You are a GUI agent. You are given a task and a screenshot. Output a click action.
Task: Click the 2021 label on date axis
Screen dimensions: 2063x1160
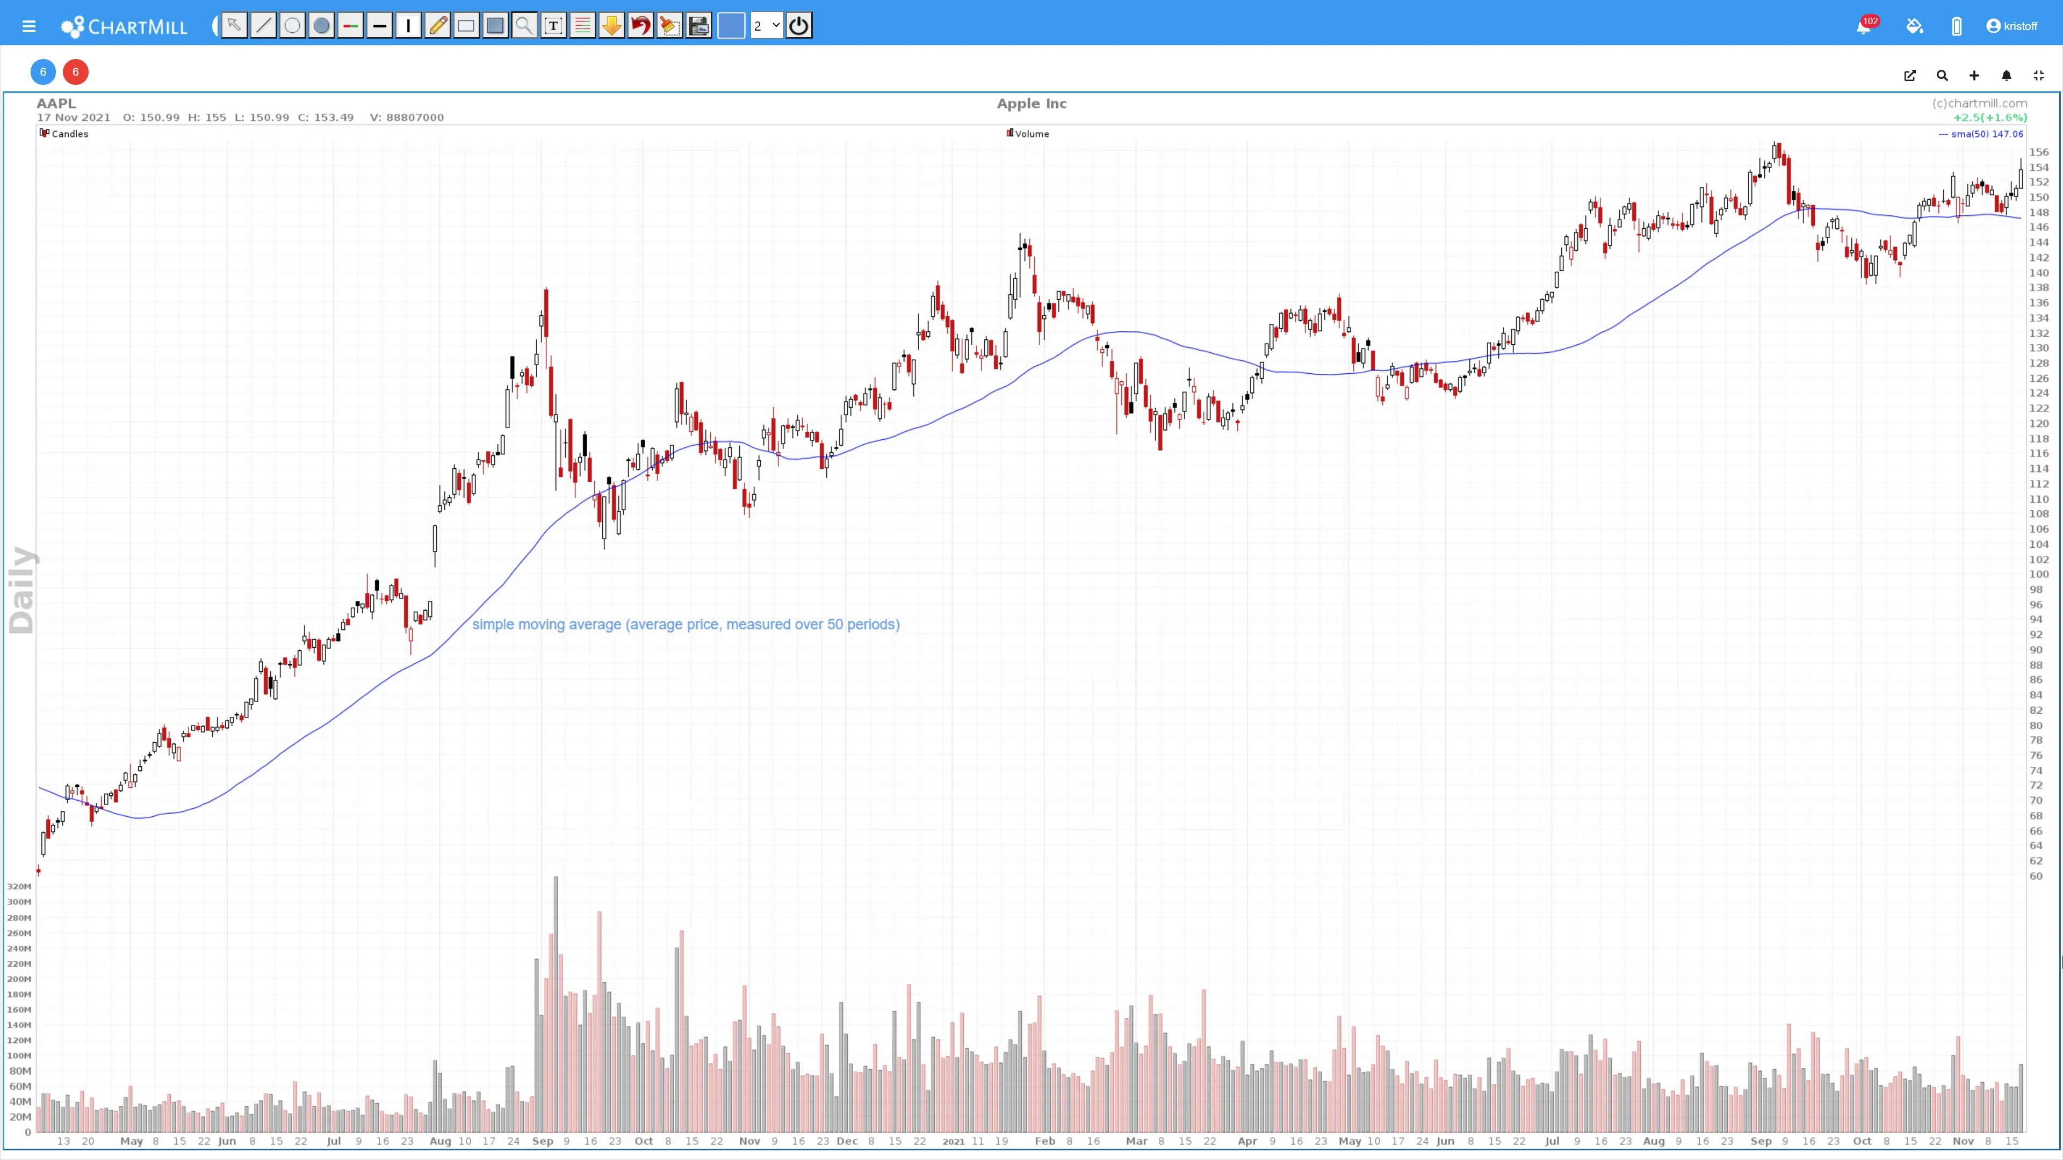click(x=953, y=1142)
